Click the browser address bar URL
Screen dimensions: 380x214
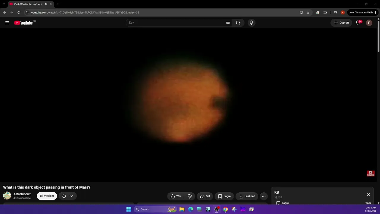pyautogui.click(x=85, y=12)
